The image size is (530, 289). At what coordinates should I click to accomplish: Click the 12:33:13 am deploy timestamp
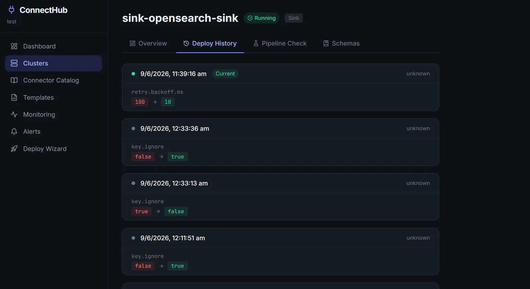point(174,183)
